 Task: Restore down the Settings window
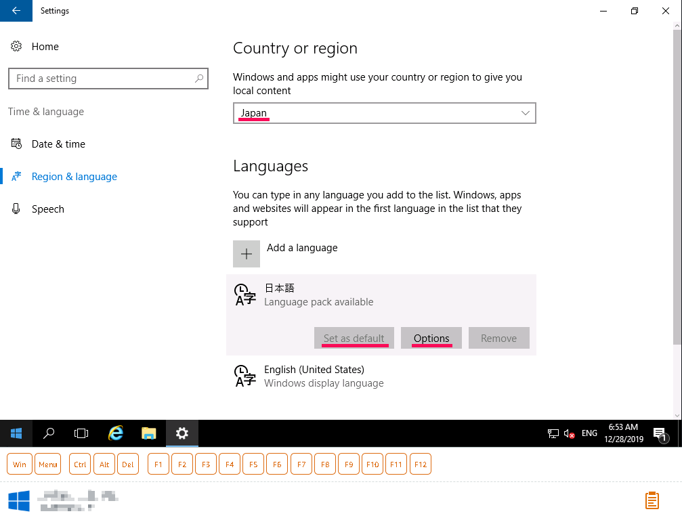click(635, 11)
